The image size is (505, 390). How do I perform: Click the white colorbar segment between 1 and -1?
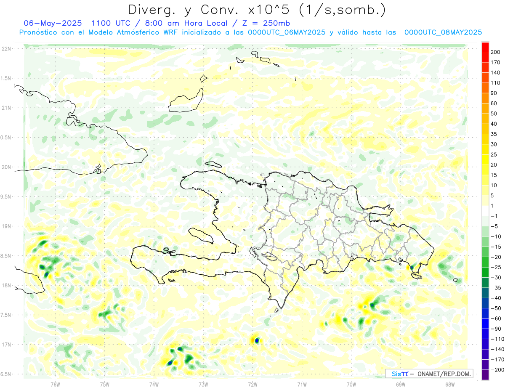coord(485,211)
